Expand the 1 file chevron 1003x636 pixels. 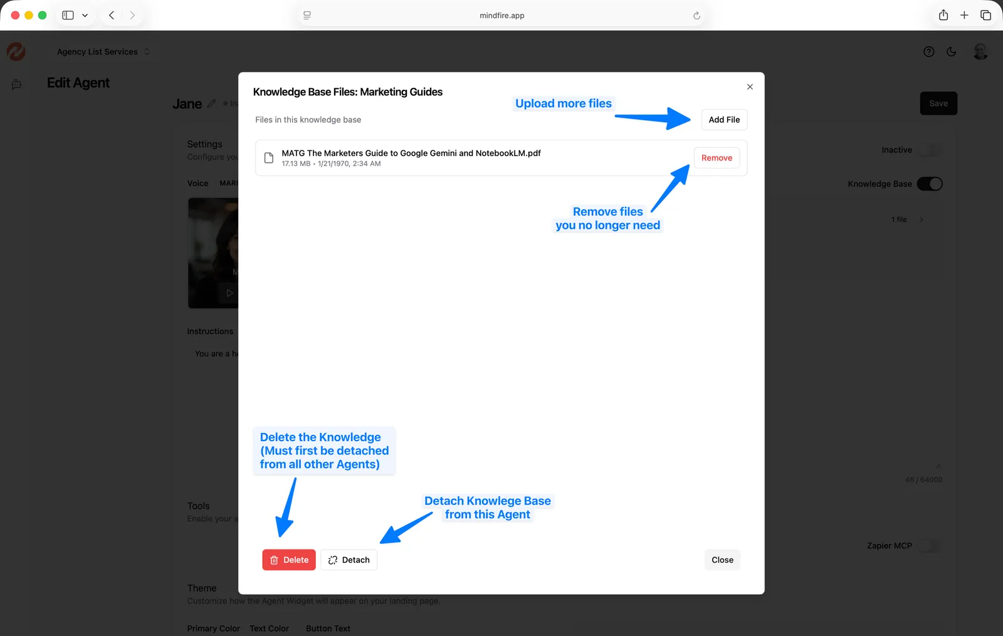[x=921, y=219]
